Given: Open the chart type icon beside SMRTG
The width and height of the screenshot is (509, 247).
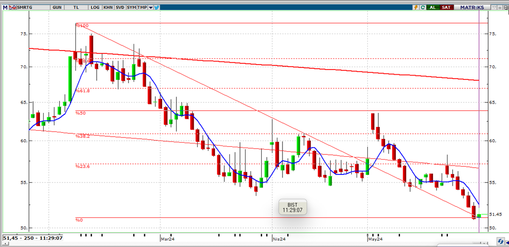Looking at the screenshot, I should [13, 7].
